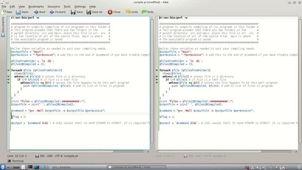The image size is (302, 170).
Task: Collapse unless($file eq $0) block in right pane
Action: pos(157,83)
